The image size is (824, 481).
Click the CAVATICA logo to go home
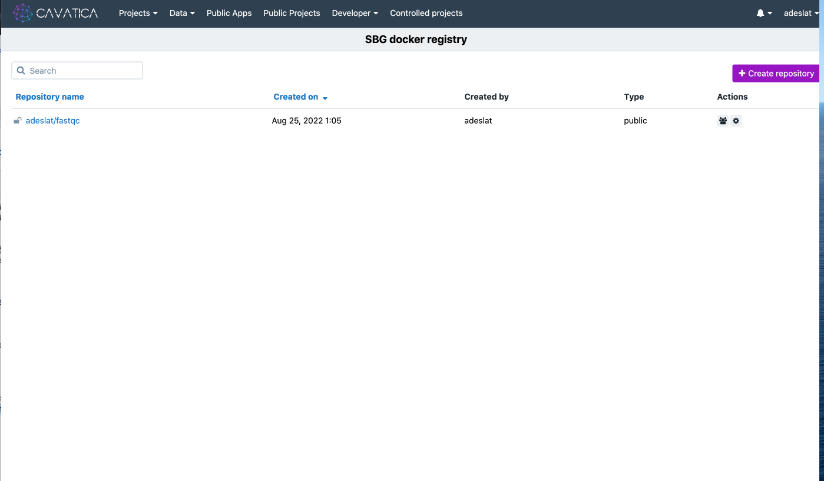pos(55,12)
